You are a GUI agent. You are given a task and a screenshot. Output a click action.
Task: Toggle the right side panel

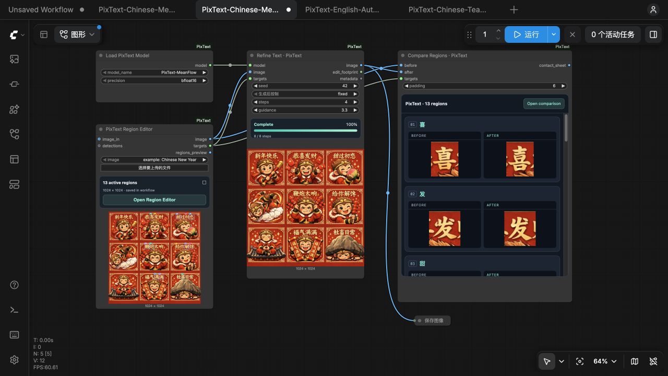point(653,34)
